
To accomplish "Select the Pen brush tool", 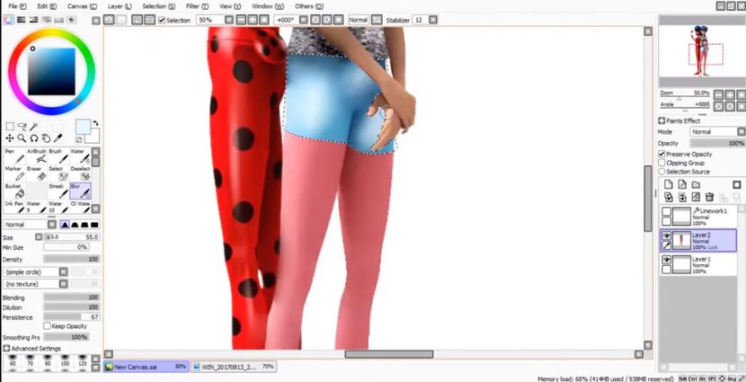I will (13, 156).
